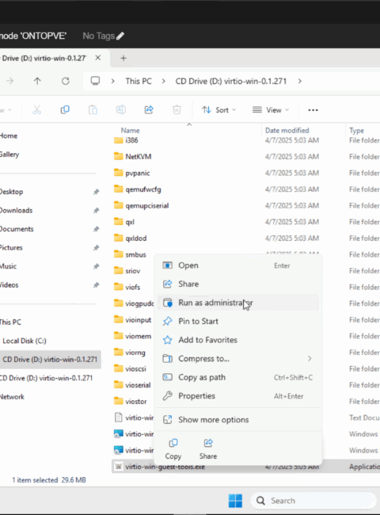The height and width of the screenshot is (515, 380).
Task: Open Properties from context menu
Action: click(x=238, y=396)
